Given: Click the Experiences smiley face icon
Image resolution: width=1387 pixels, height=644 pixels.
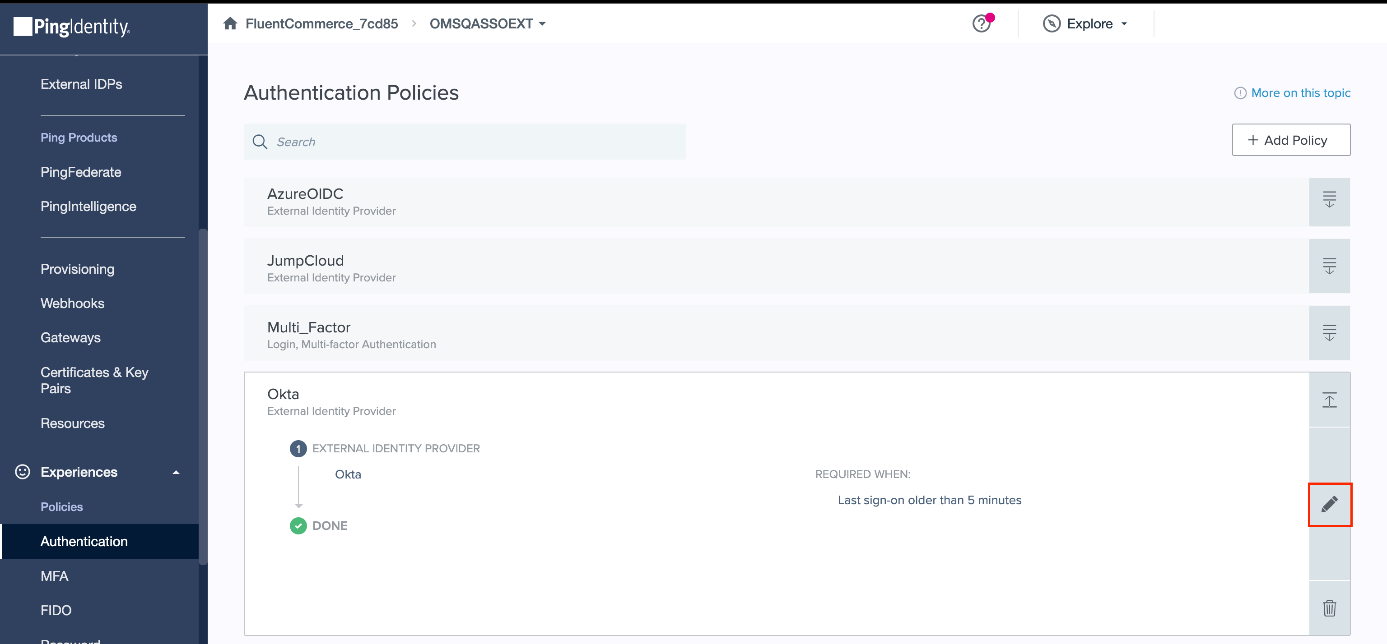Looking at the screenshot, I should 23,472.
